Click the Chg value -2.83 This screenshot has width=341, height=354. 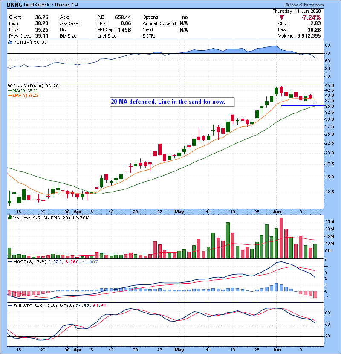[x=315, y=23]
